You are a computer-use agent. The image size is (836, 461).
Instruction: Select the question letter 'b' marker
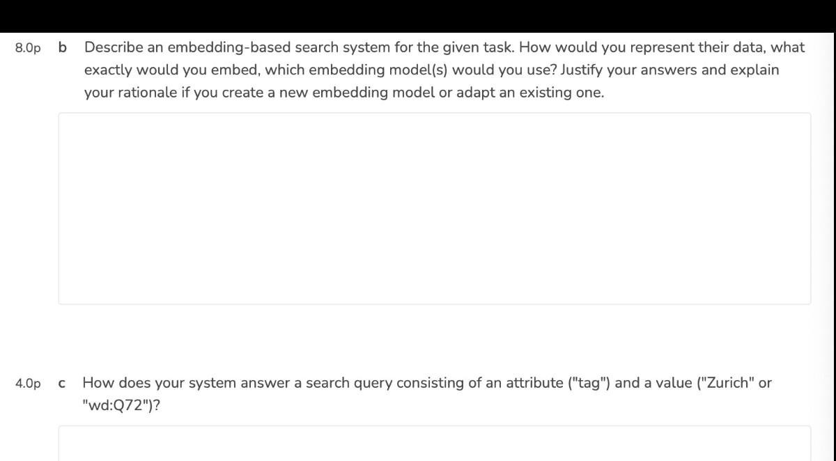point(63,48)
